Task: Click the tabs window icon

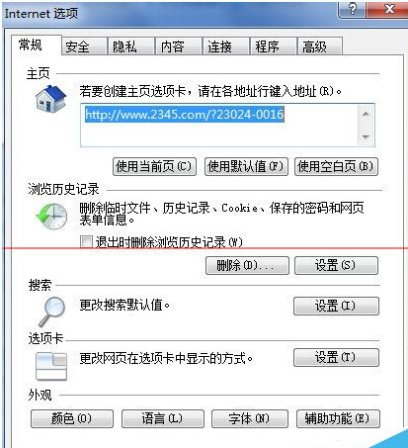Action: click(51, 366)
